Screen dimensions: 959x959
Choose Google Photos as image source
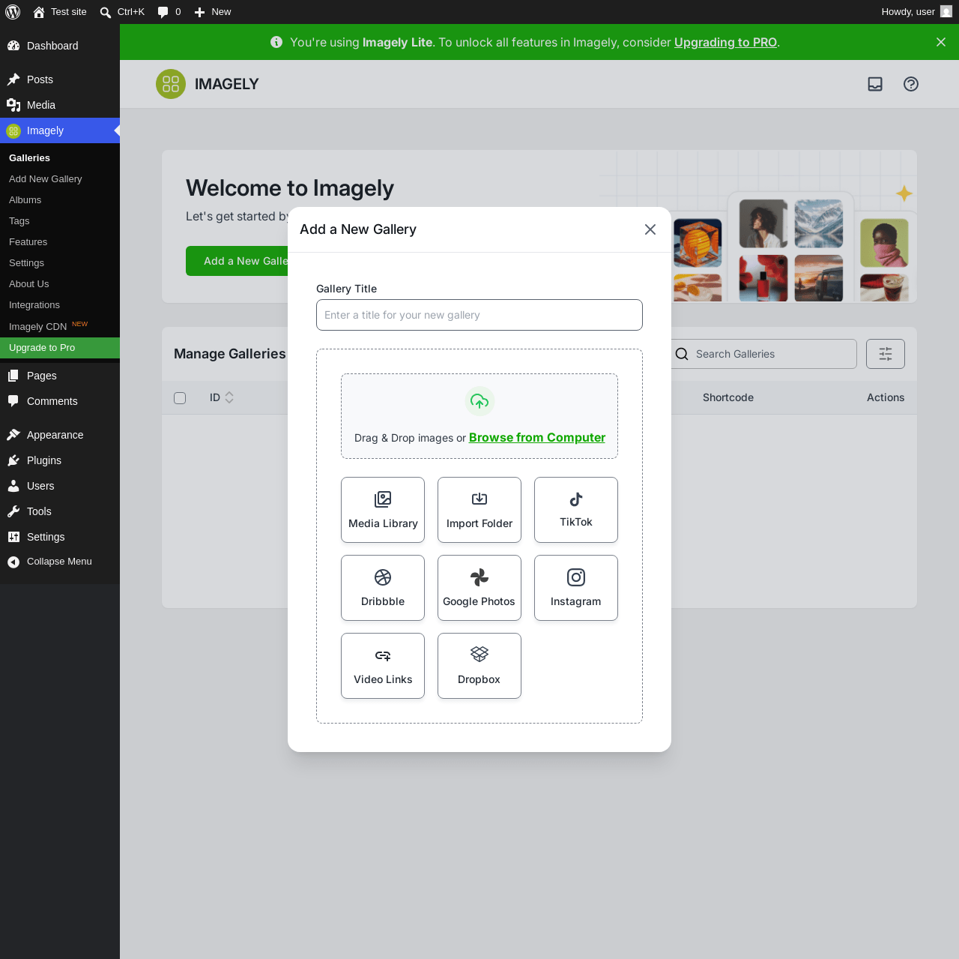point(479,588)
